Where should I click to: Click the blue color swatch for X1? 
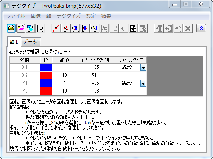click(46, 67)
